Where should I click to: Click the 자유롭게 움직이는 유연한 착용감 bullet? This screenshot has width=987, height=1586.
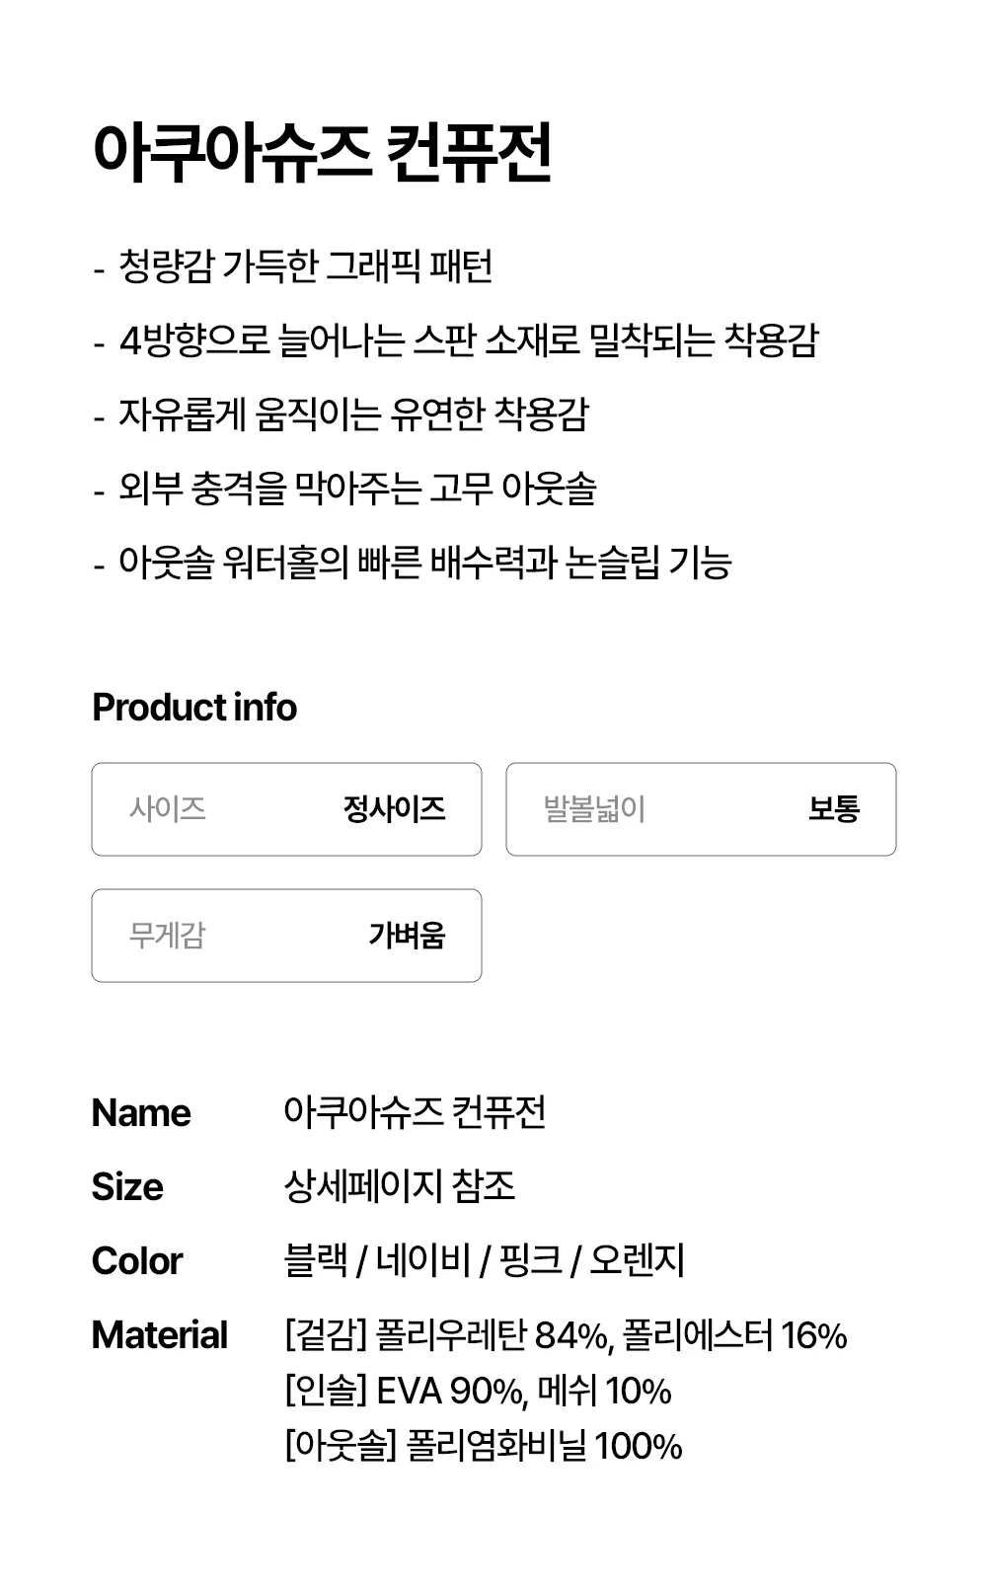pos(341,415)
